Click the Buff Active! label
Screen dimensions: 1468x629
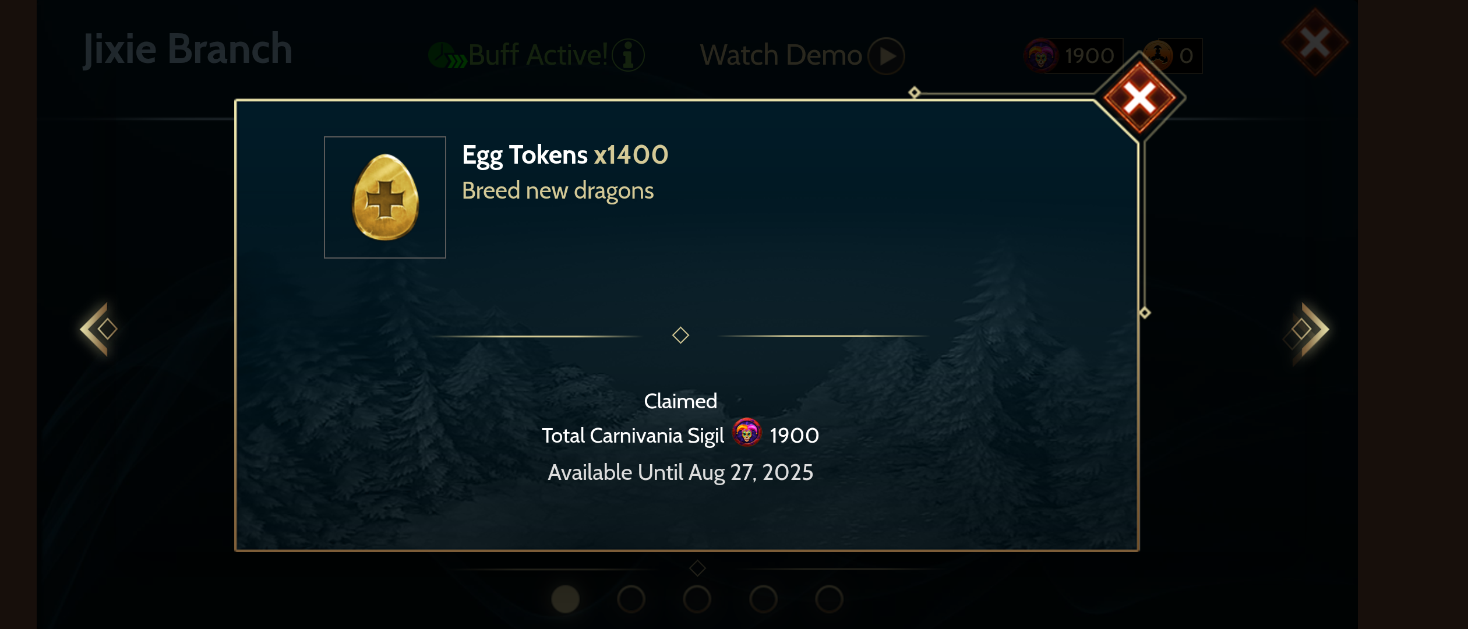point(538,56)
